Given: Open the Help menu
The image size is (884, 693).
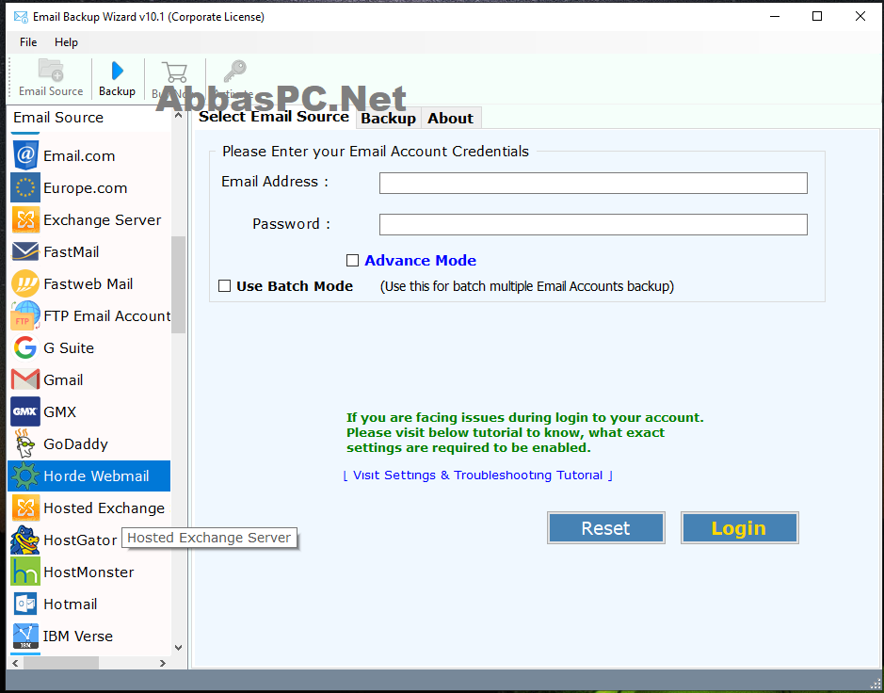Looking at the screenshot, I should point(66,42).
